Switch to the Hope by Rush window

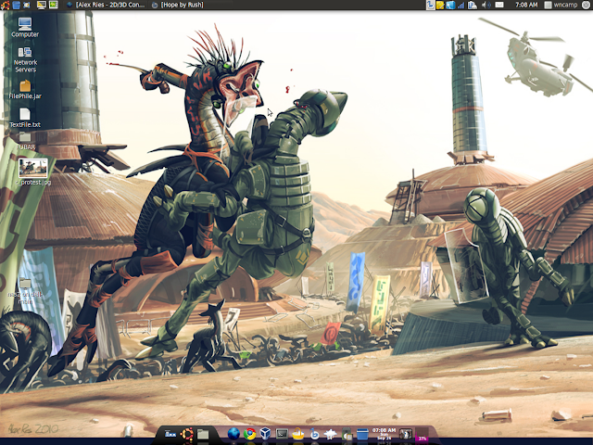click(178, 5)
